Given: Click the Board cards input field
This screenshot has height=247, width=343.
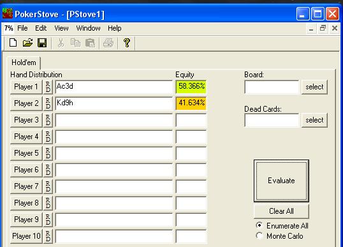Looking at the screenshot, I should (272, 87).
